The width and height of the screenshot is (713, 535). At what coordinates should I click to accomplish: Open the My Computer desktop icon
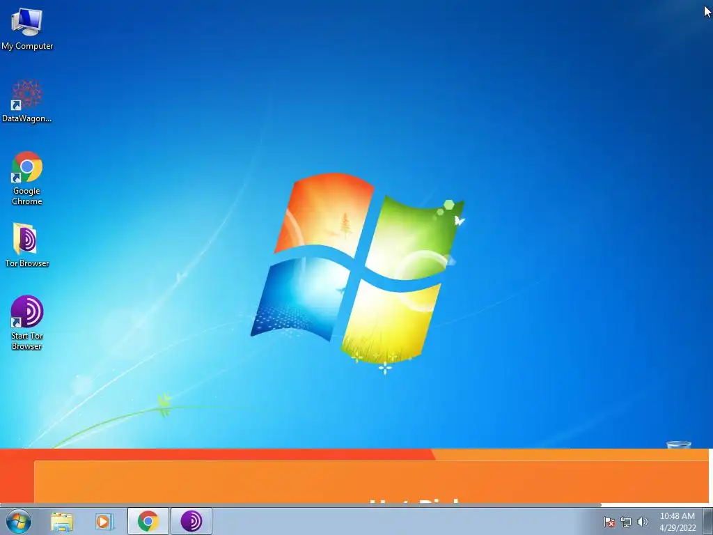coord(27,29)
